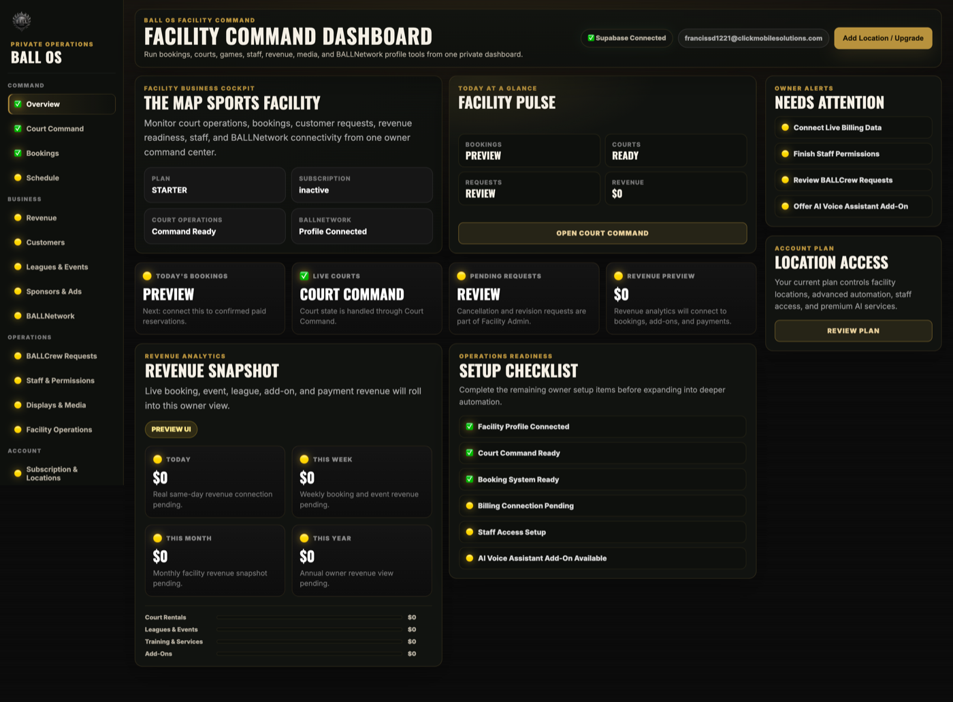This screenshot has width=953, height=702.
Task: Open the Review BALLCrew Requests alert
Action: (x=853, y=180)
